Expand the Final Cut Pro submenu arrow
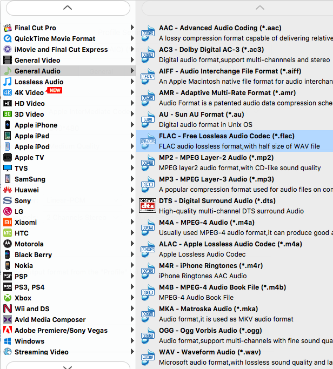The height and width of the screenshot is (369, 333). pos(132,28)
